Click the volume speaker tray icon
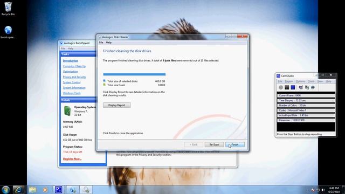The image size is (345, 194). pos(323,190)
